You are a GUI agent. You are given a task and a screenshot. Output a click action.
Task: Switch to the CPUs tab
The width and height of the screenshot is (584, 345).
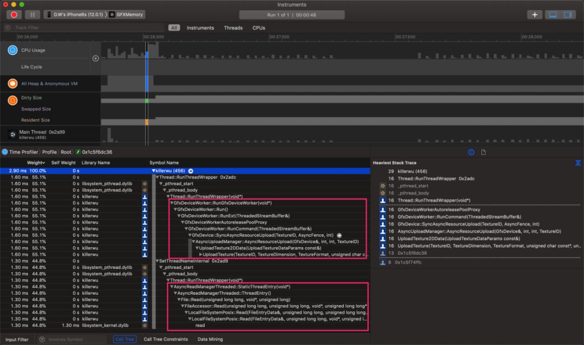point(259,28)
